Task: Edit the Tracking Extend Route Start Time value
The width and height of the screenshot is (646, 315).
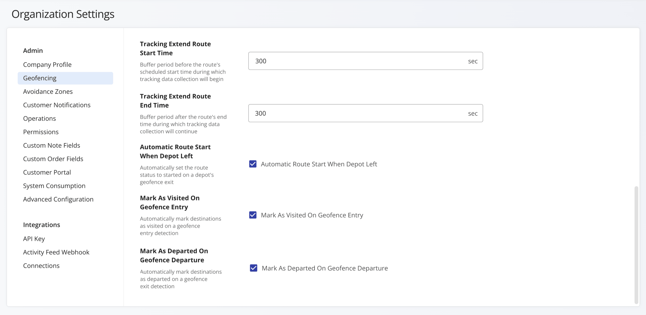Action: (365, 61)
